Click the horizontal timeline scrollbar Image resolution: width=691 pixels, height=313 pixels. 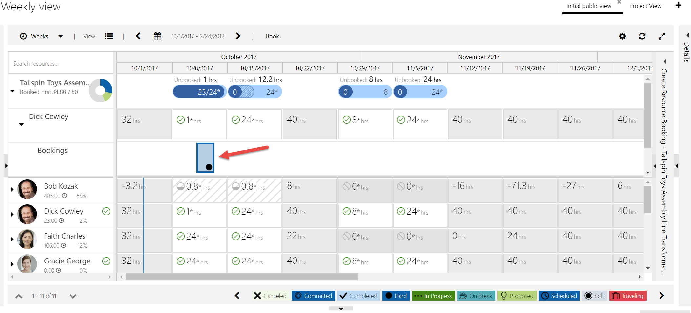(x=241, y=277)
